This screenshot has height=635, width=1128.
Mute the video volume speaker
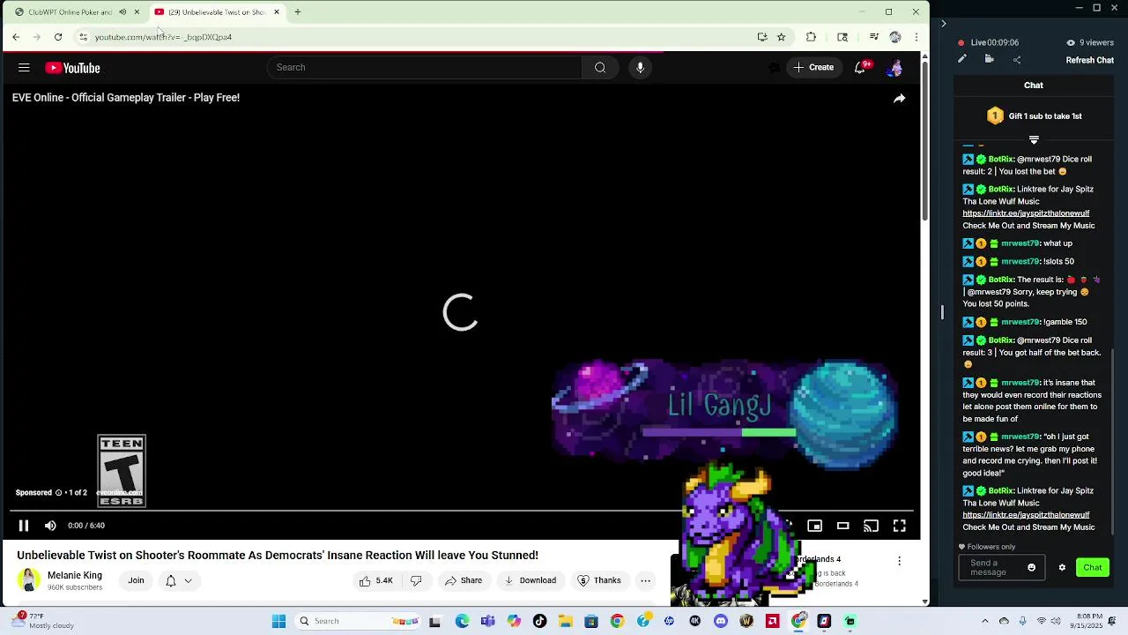(x=50, y=526)
